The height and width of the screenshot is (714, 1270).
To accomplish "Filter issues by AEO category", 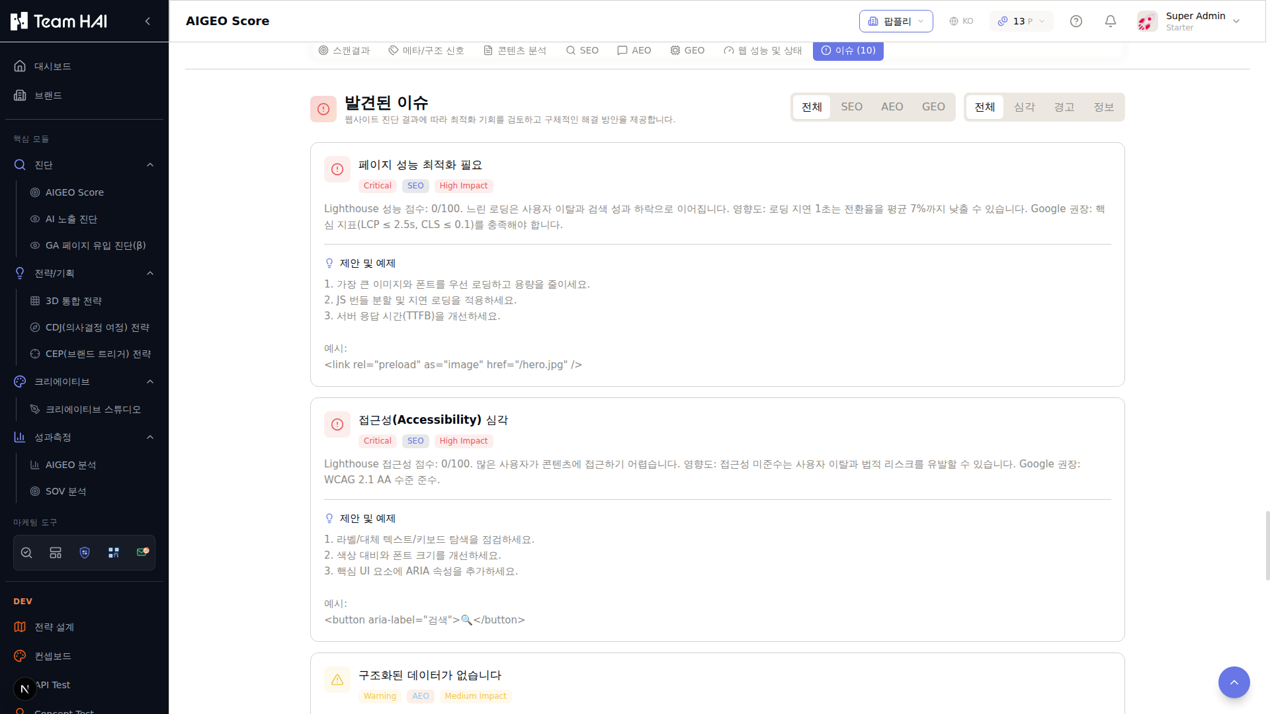I will 892,107.
